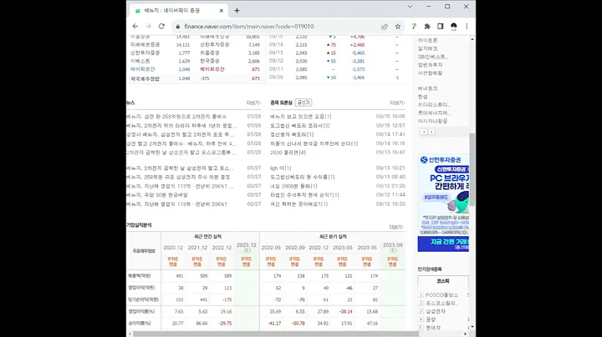
Task: Click 에너토크 in the sidebar list
Action: (x=428, y=88)
